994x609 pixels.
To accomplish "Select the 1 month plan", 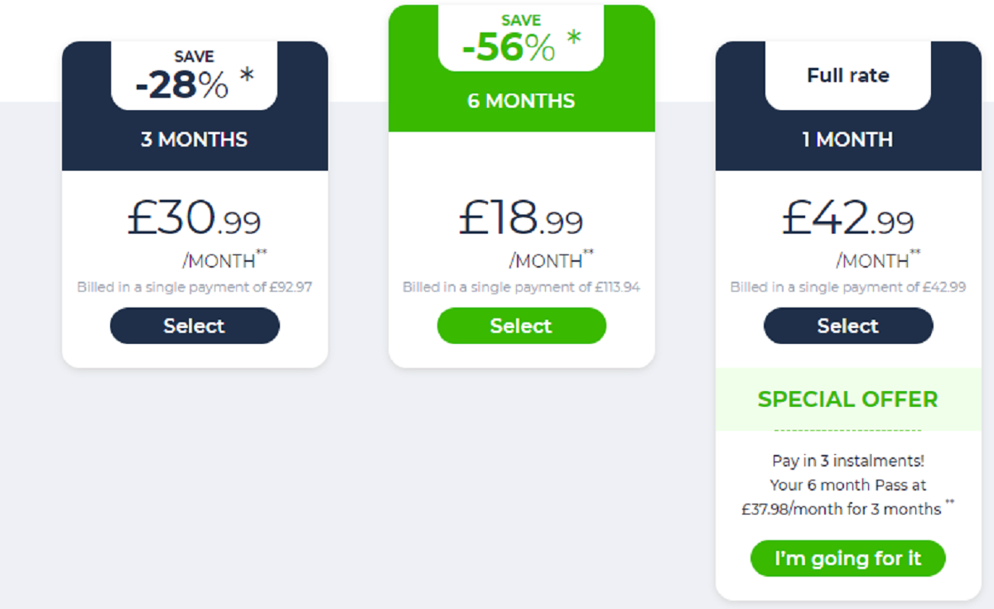I will [x=847, y=326].
